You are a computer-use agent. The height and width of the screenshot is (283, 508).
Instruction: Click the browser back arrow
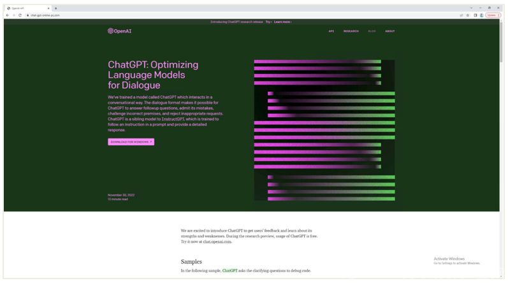pos(8,15)
